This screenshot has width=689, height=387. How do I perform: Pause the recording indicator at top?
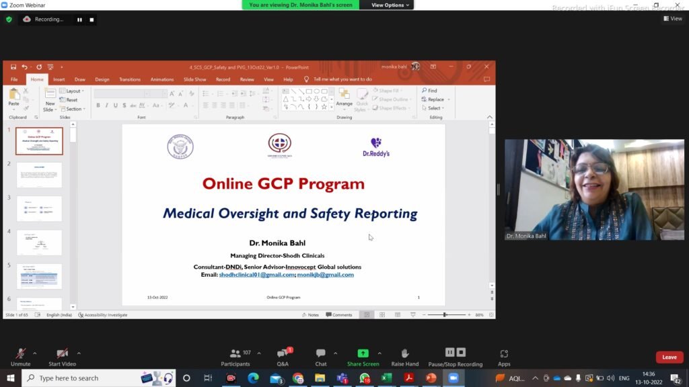(79, 19)
